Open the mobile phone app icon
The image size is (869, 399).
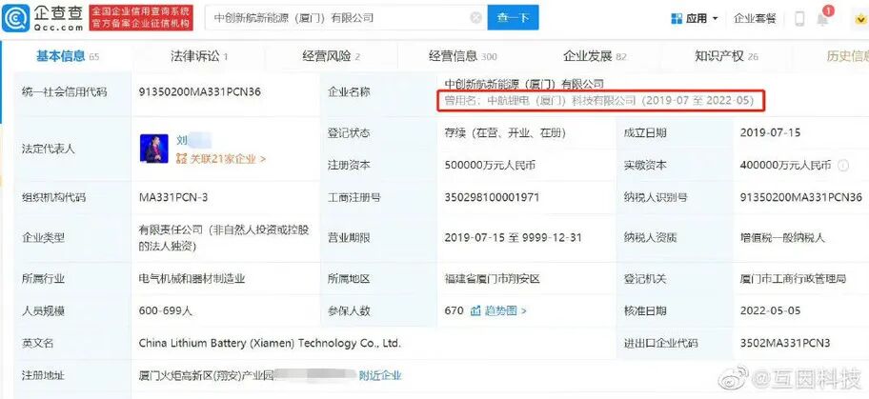[x=799, y=18]
